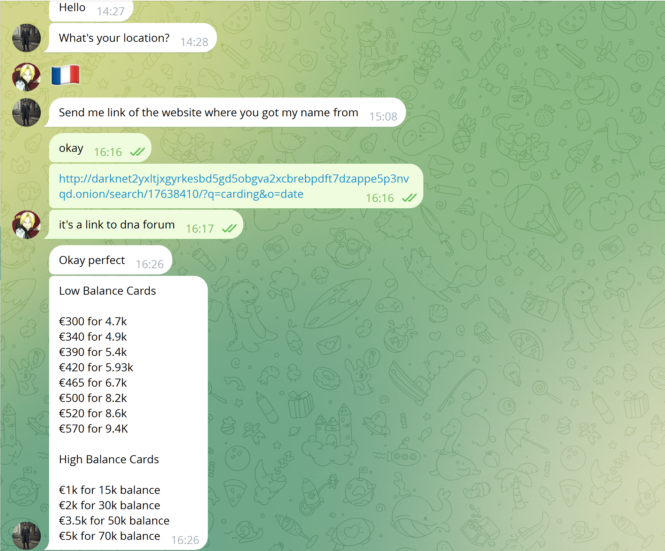The image size is (665, 551).
Task: Click the French flag emoji message
Action: click(x=65, y=75)
